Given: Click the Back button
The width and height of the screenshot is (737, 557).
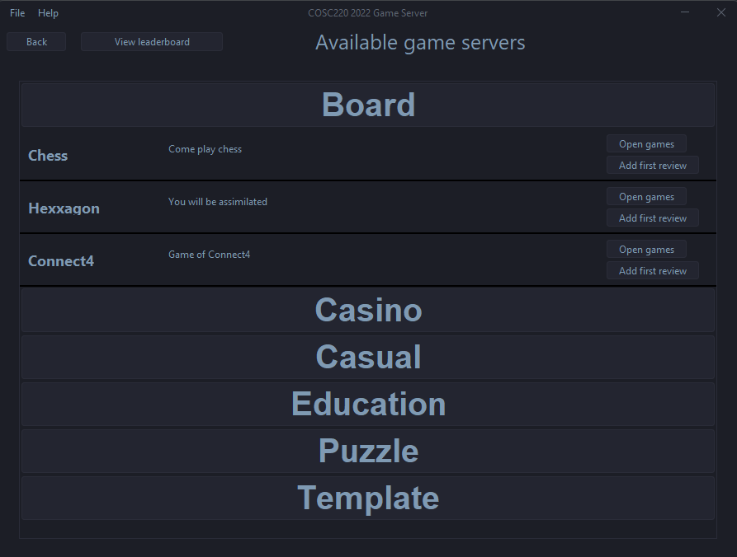Looking at the screenshot, I should pyautogui.click(x=35, y=41).
